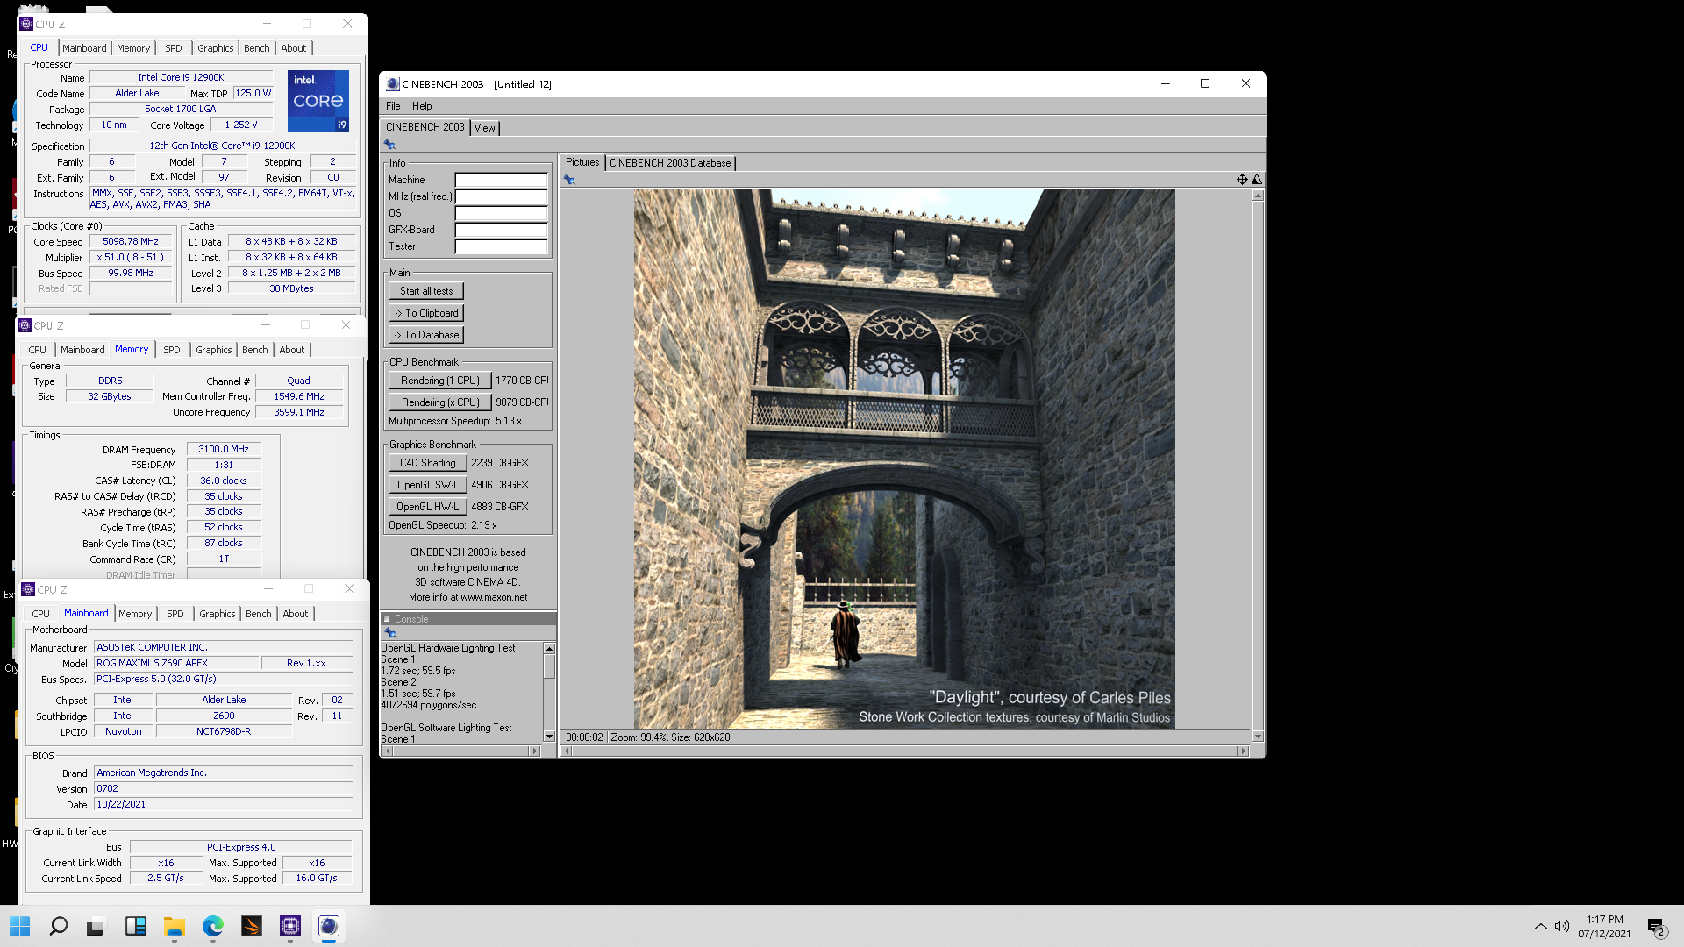The height and width of the screenshot is (947, 1684).
Task: Click the pin icon under CINEBENCH 2003 tab
Action: [x=389, y=144]
